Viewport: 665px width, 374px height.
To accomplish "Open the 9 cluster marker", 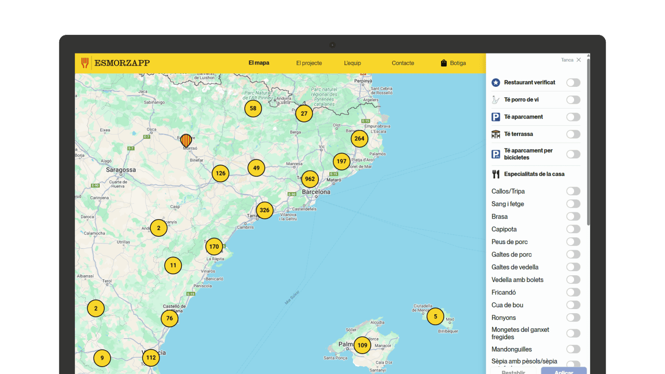I will pos(102,358).
